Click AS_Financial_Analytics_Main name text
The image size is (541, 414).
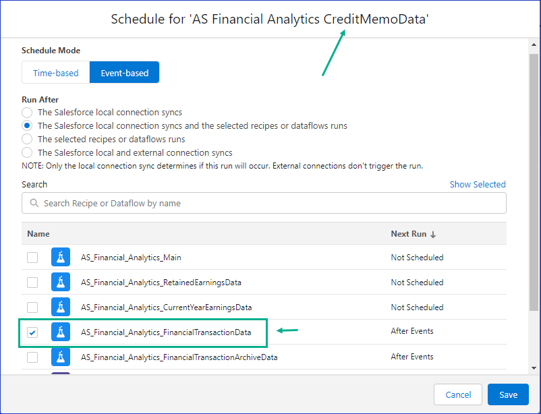pos(131,258)
